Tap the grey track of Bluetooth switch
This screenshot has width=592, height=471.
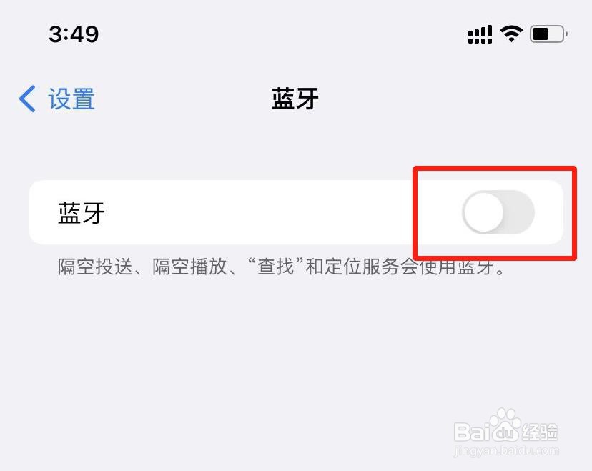point(519,212)
